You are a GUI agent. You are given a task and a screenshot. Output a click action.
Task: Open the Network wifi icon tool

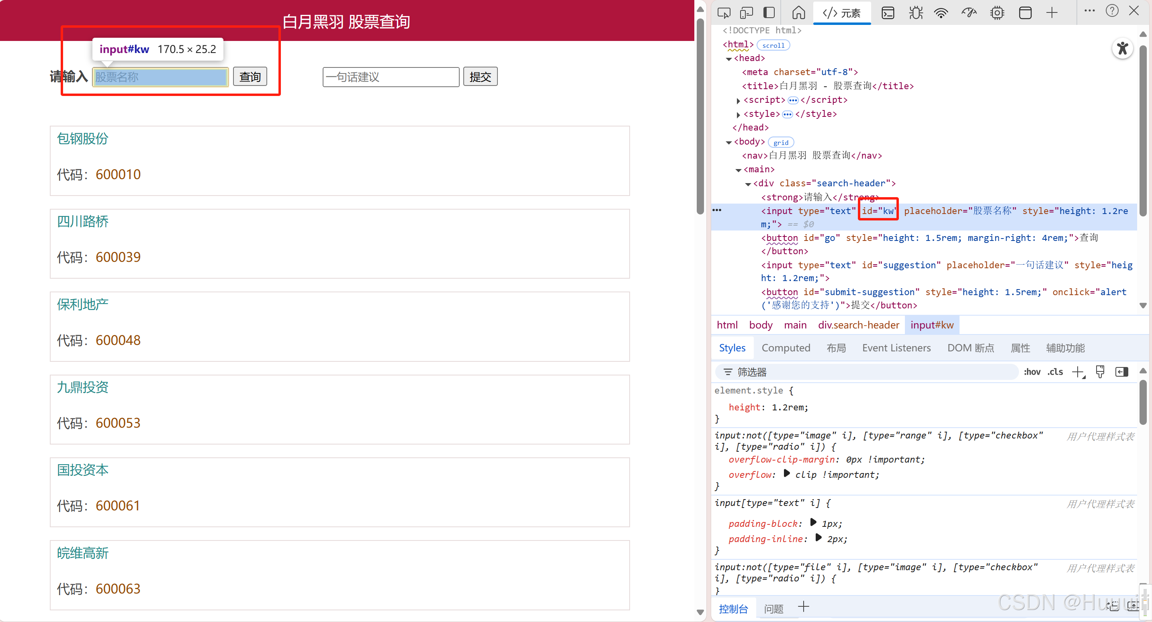click(x=941, y=12)
